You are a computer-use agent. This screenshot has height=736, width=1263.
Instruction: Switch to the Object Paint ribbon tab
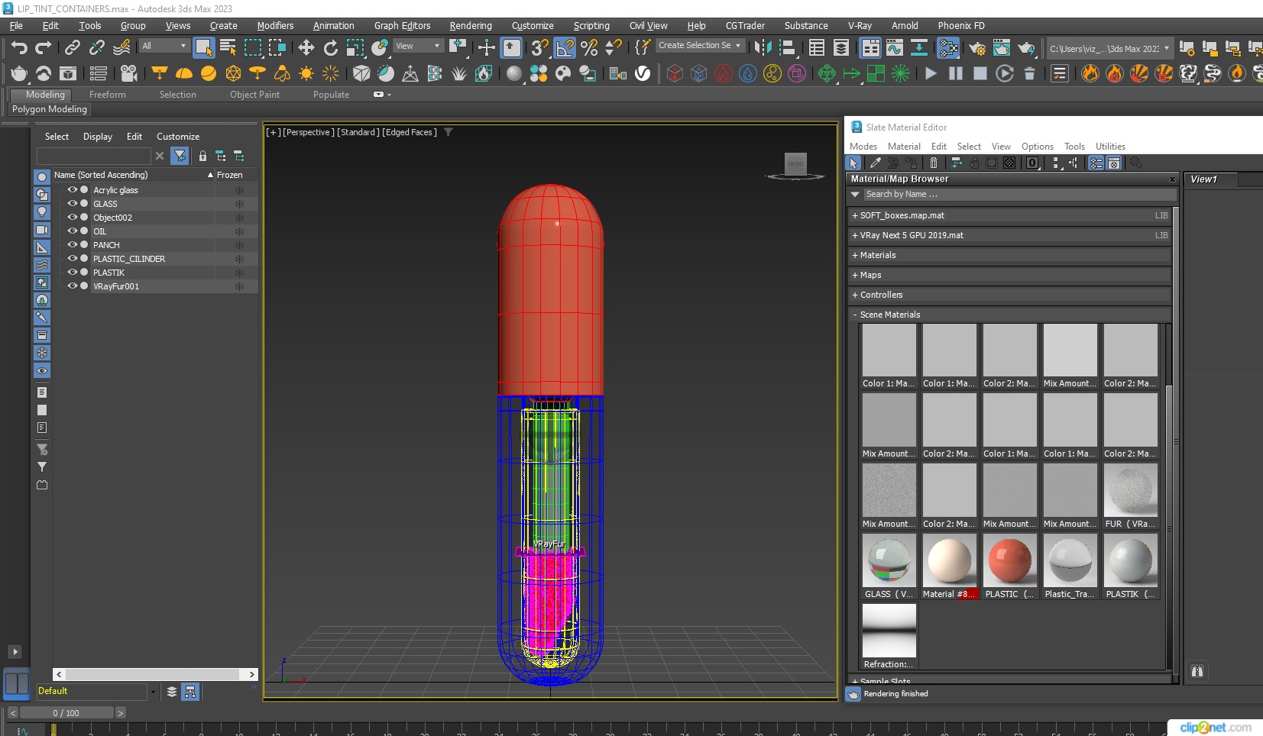click(x=254, y=95)
